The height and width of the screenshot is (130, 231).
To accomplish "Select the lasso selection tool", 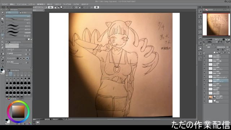I will (x=3, y=25).
